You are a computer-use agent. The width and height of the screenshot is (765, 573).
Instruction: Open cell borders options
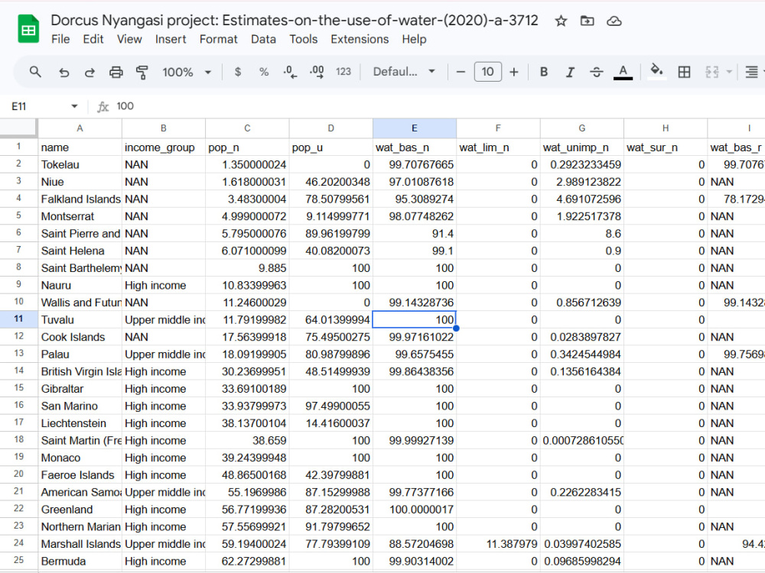click(684, 72)
